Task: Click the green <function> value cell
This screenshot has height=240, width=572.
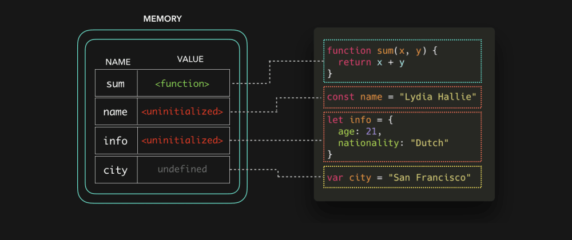Action: 184,83
